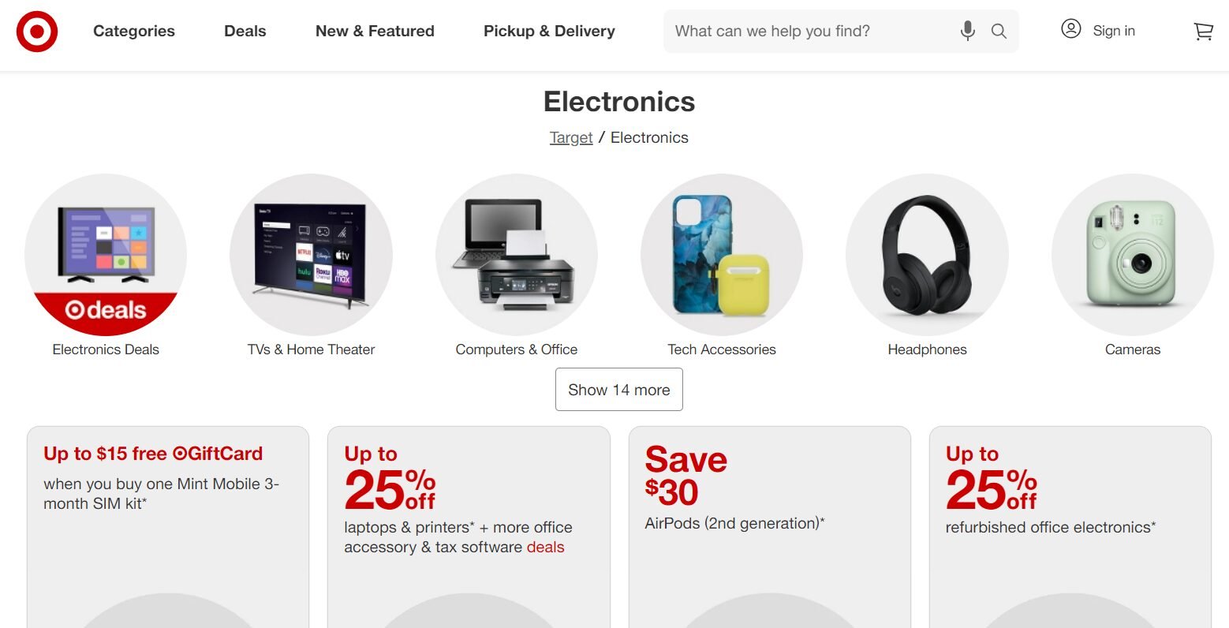
Task: Activate the voice search microphone icon
Action: click(967, 31)
